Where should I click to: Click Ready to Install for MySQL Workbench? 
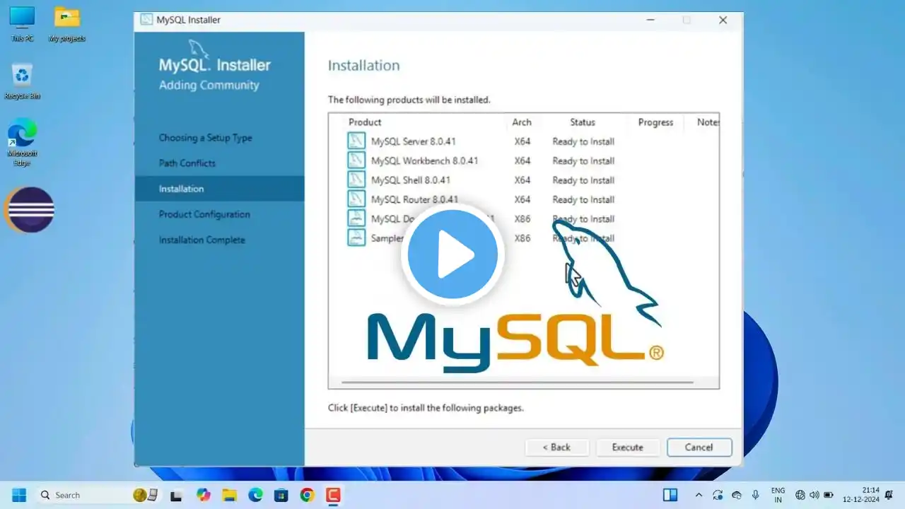tap(583, 161)
